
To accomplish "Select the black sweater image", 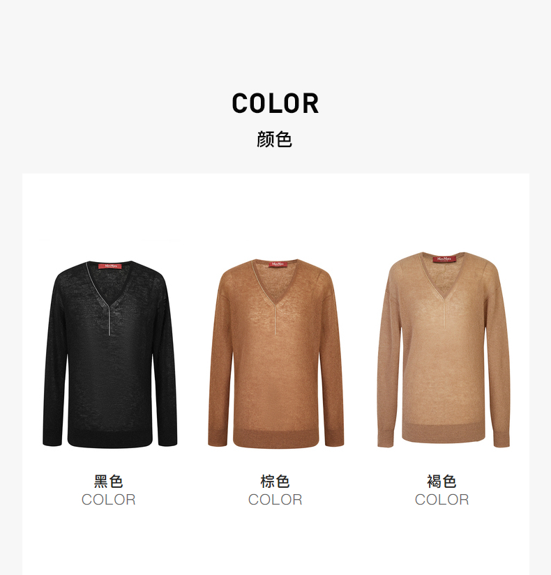I will pos(110,354).
